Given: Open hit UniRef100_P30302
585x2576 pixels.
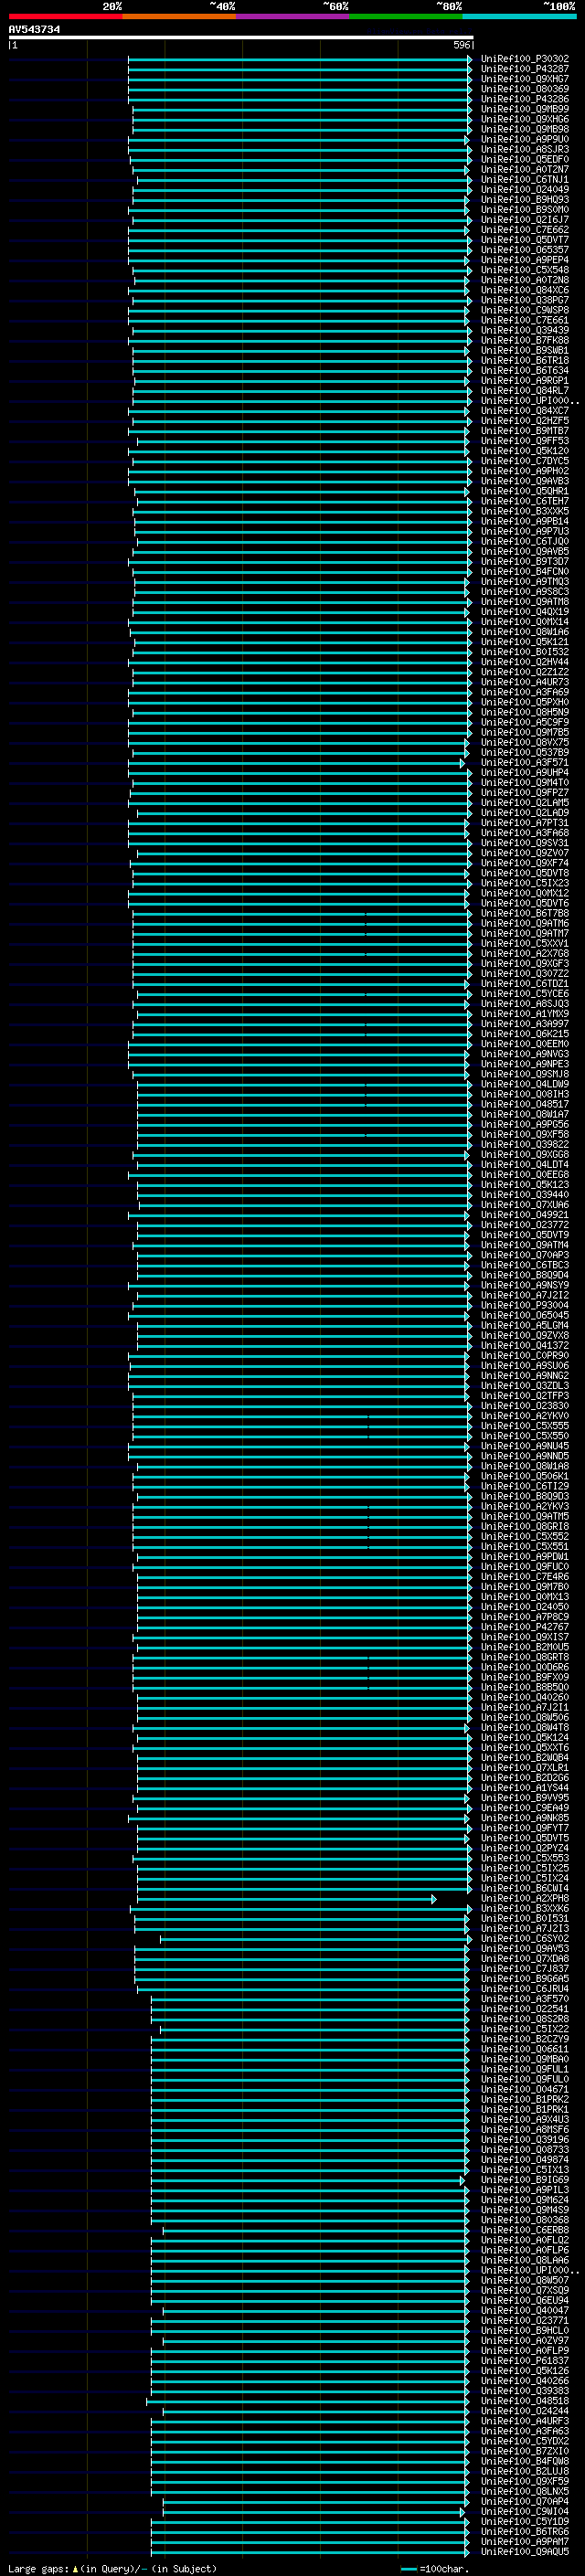Looking at the screenshot, I should [525, 59].
